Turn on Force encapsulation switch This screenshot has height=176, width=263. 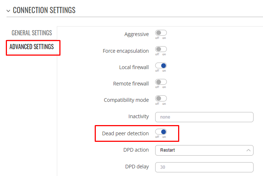pyautogui.click(x=161, y=49)
